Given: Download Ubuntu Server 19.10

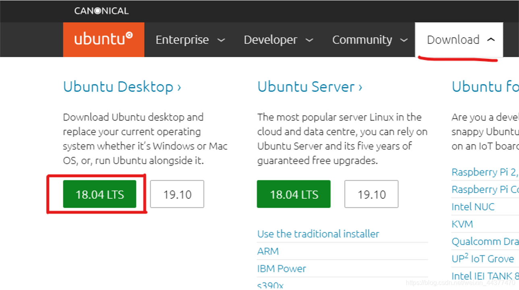Looking at the screenshot, I should 371,194.
